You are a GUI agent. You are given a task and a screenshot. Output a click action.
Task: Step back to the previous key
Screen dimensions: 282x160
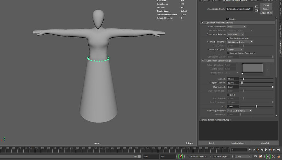coord(258,150)
